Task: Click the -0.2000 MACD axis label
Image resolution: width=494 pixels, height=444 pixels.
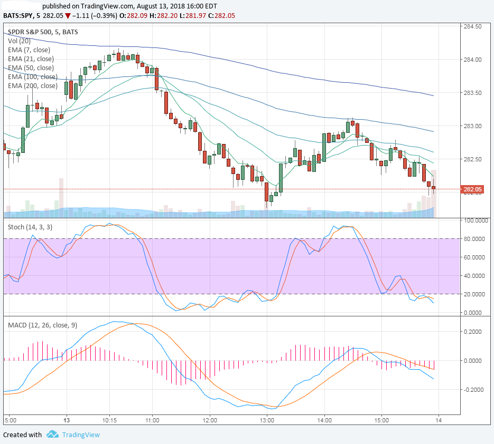Action: pos(472,390)
